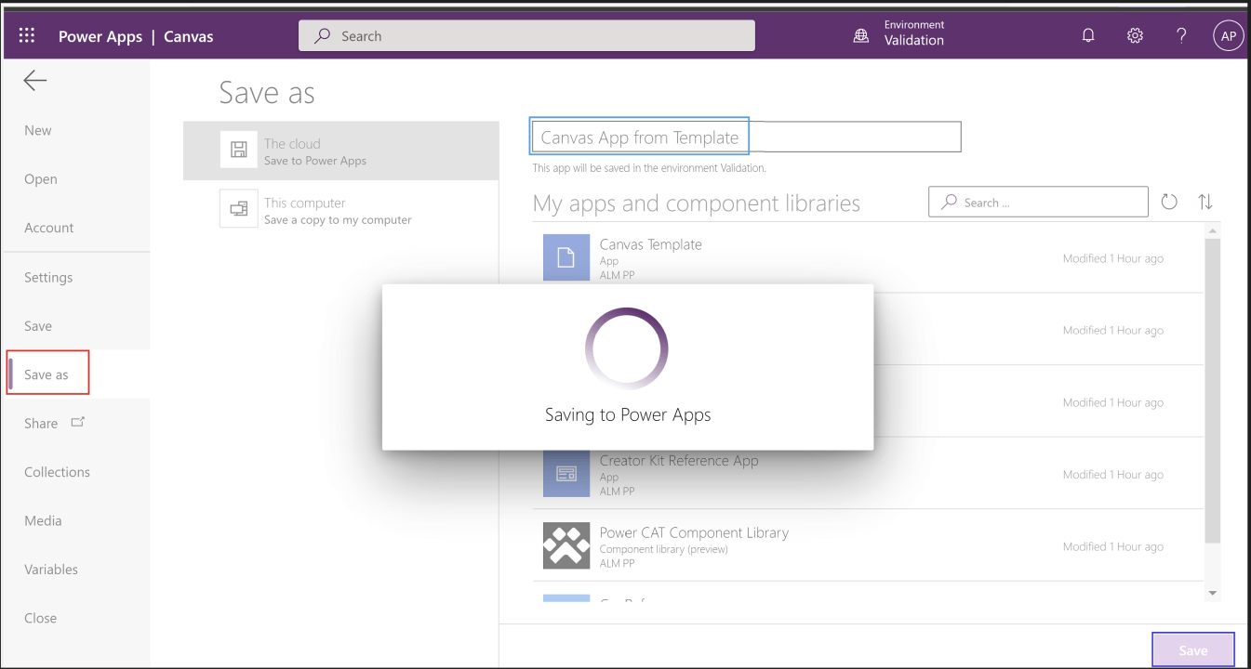This screenshot has height=669, width=1251.
Task: Click the AP profile avatar
Action: [1228, 34]
